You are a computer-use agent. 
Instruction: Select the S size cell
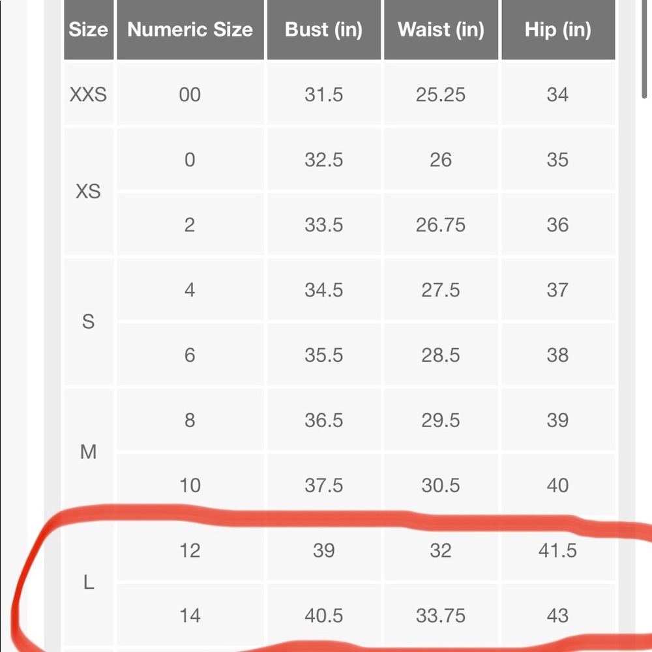pyautogui.click(x=89, y=322)
